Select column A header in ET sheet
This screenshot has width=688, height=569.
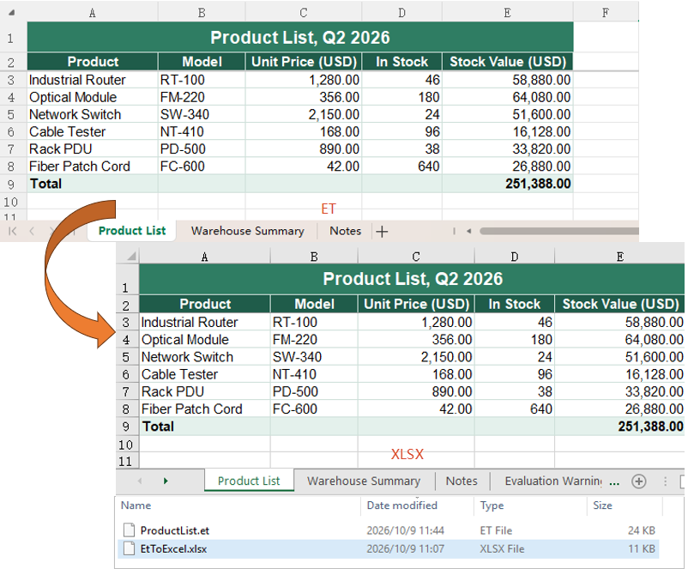(x=92, y=13)
